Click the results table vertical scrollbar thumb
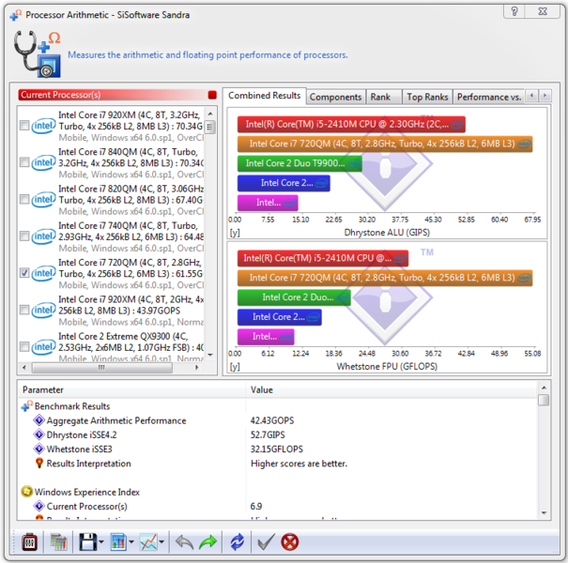 pyautogui.click(x=544, y=400)
